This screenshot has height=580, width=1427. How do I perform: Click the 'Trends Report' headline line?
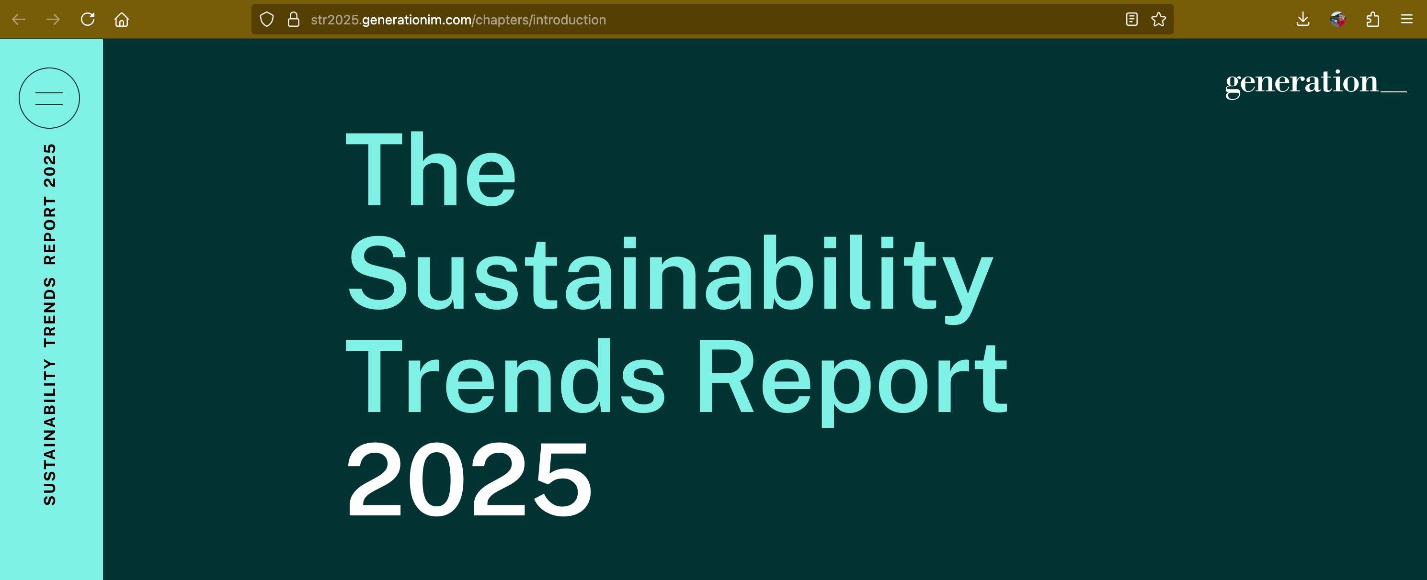(676, 378)
